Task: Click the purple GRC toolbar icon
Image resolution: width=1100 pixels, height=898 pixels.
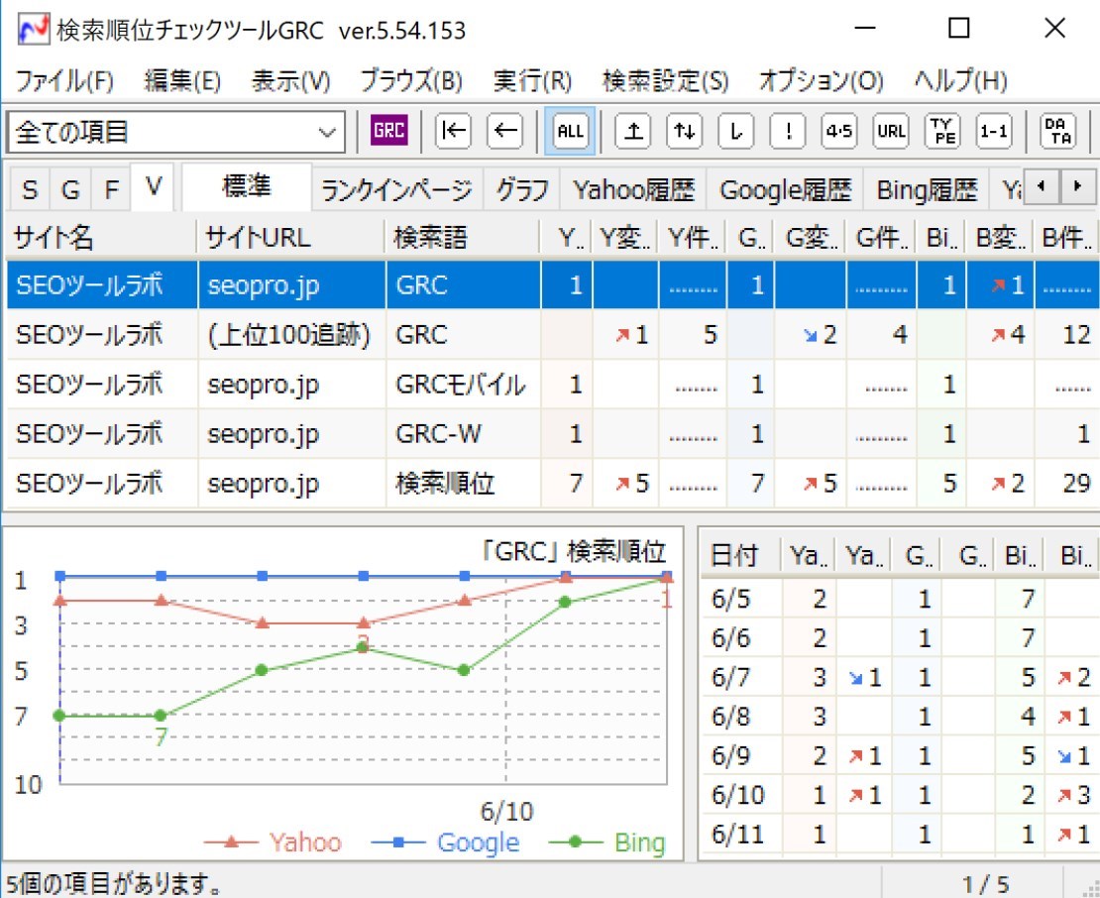Action: (x=389, y=132)
